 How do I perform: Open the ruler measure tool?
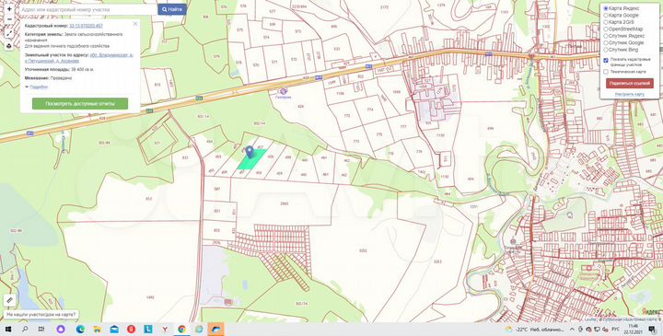click(9, 300)
